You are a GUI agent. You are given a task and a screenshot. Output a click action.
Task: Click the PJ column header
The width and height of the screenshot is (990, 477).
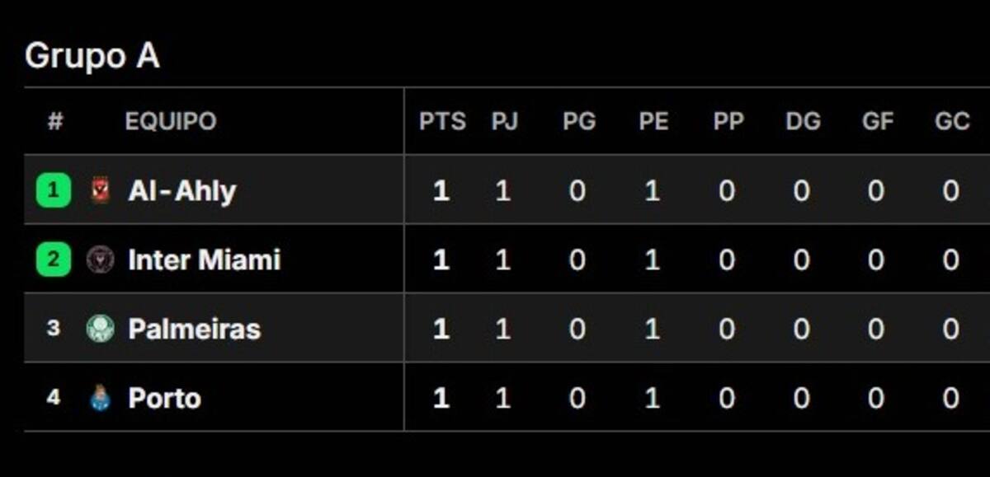pos(505,122)
